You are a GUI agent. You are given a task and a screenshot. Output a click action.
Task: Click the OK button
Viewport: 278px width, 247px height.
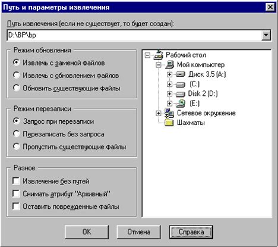(87, 232)
